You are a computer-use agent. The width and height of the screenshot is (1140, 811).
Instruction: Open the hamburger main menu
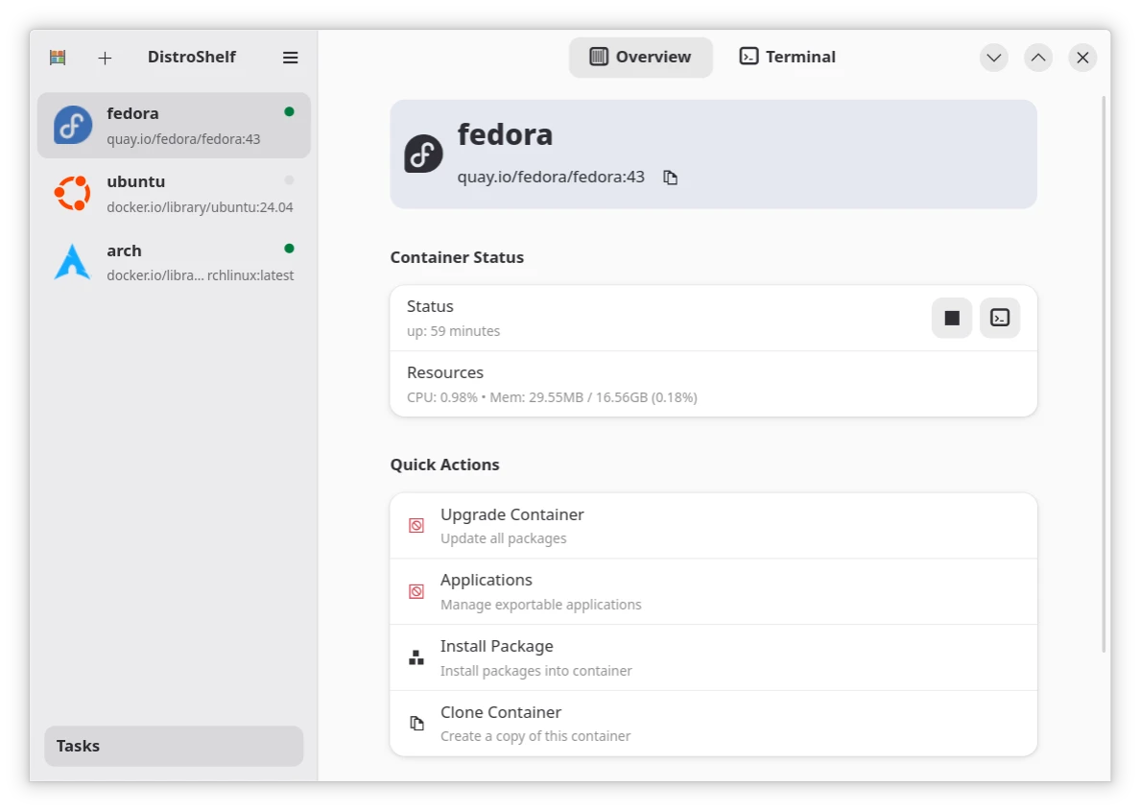[x=290, y=58]
